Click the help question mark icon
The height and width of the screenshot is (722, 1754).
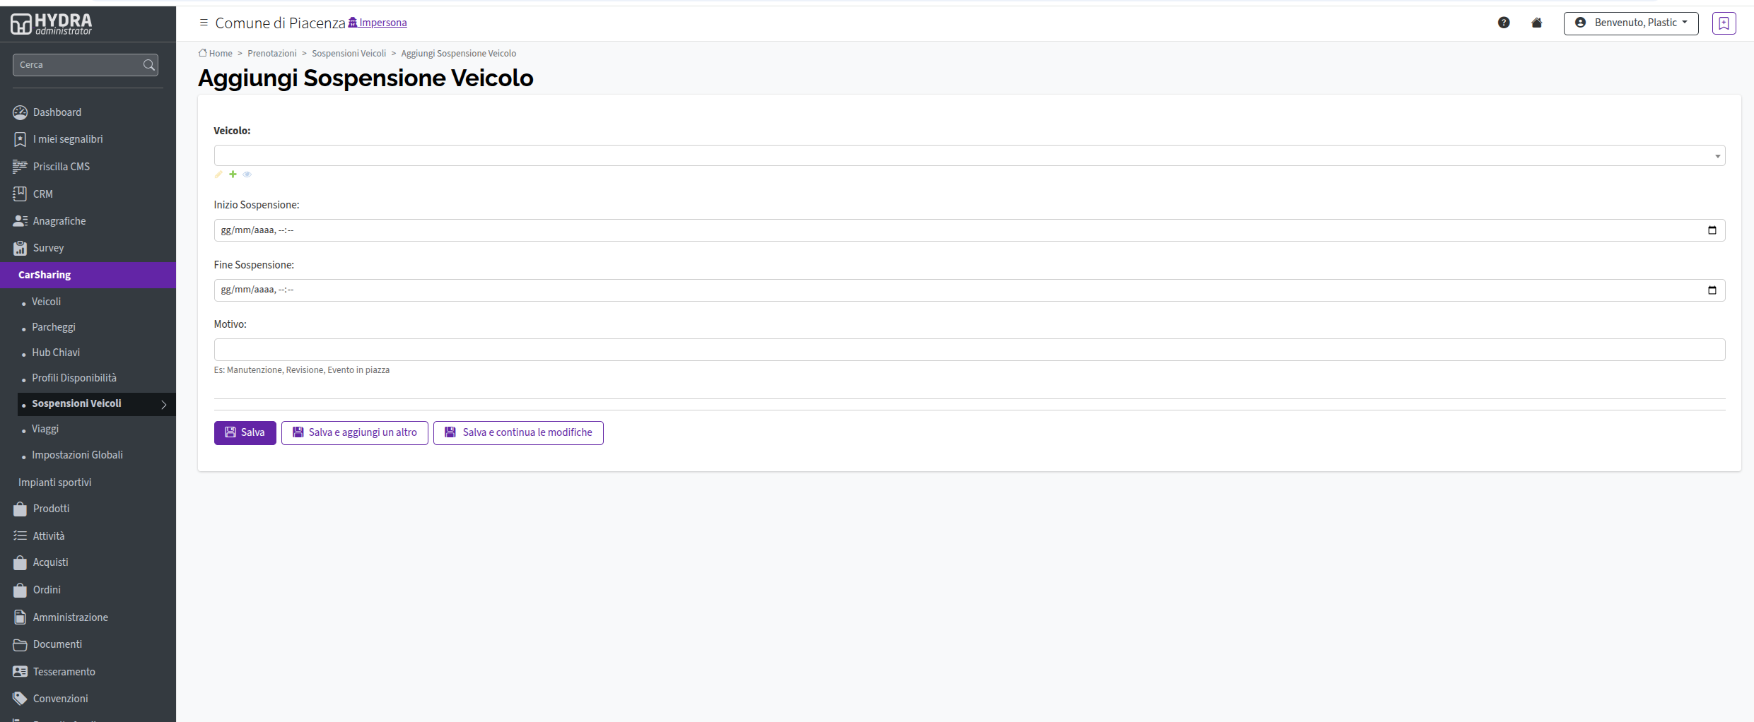pos(1504,23)
